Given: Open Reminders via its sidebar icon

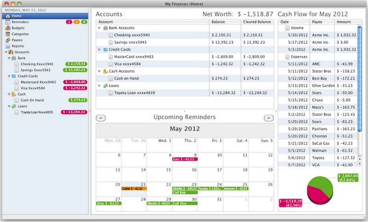Looking at the screenshot, I should (8, 22).
